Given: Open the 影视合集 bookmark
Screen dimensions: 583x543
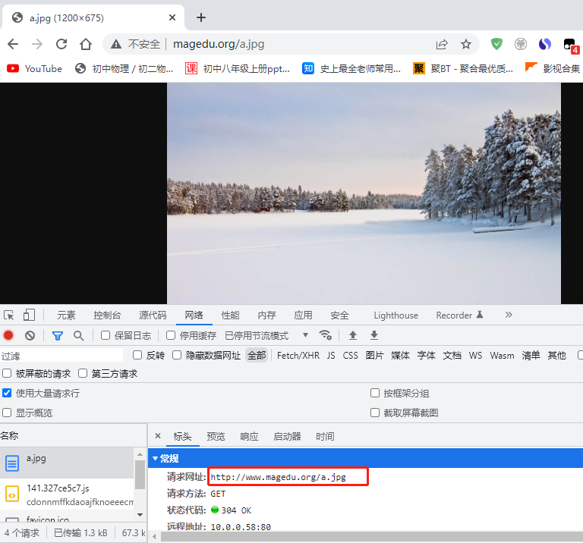Looking at the screenshot, I should coord(553,69).
